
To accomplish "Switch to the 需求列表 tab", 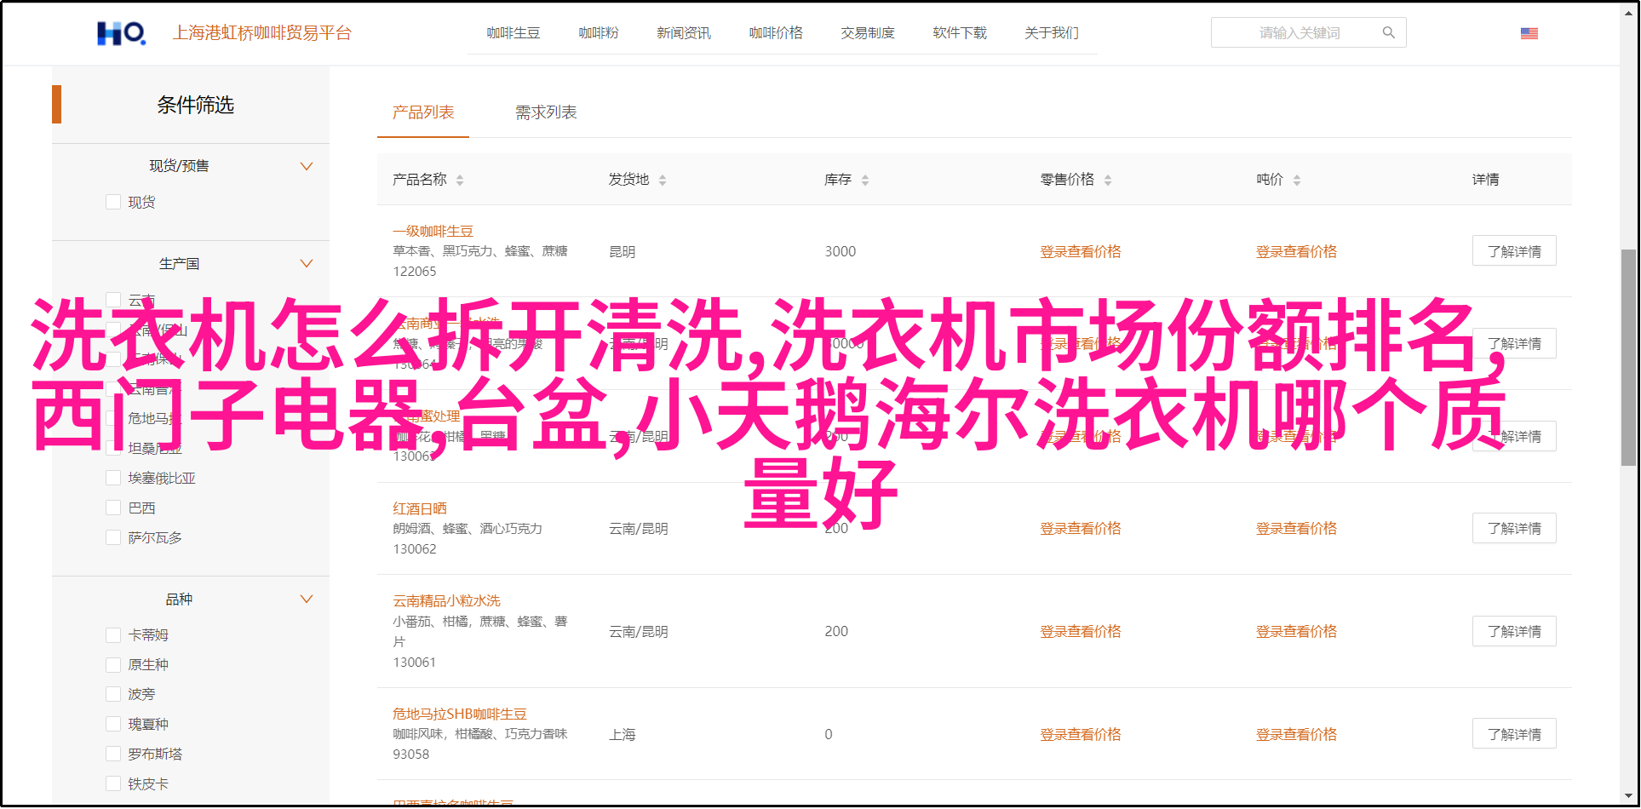I will pos(546,112).
